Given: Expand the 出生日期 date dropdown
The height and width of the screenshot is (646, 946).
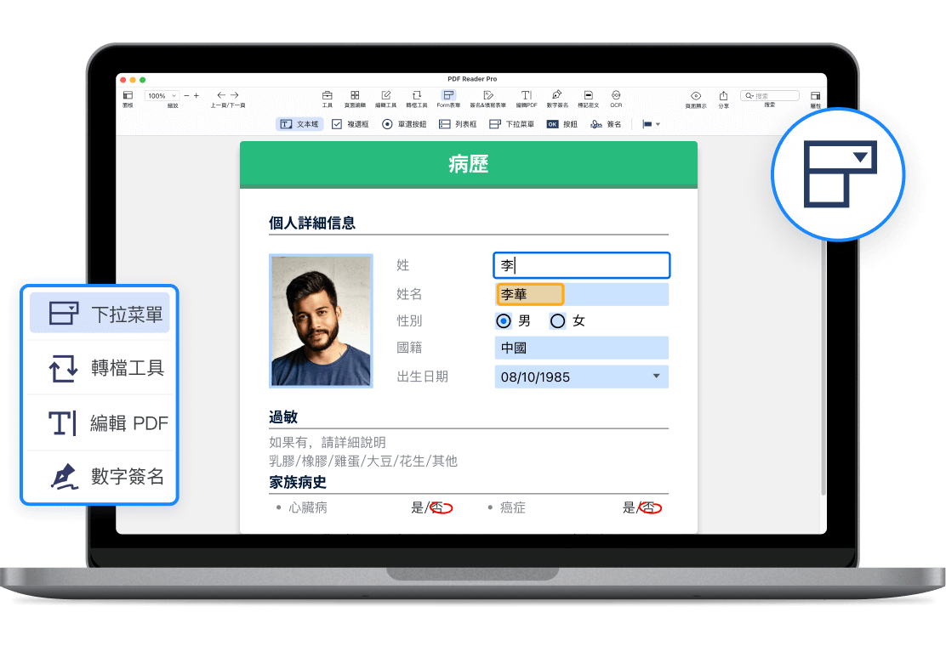Looking at the screenshot, I should (656, 377).
